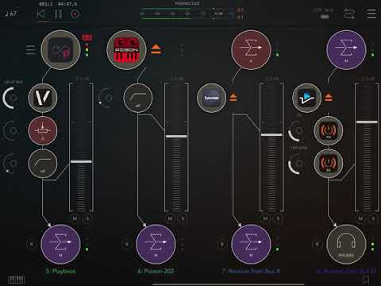381x286 pixels.
Task: Open the V effect plugin on Playbeat channel
Action: point(43,98)
